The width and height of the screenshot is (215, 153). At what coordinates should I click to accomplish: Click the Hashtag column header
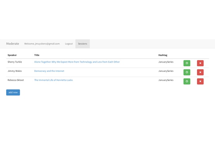click(163, 55)
